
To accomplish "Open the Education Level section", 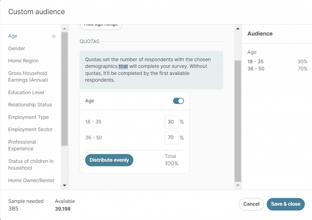I will (x=26, y=92).
